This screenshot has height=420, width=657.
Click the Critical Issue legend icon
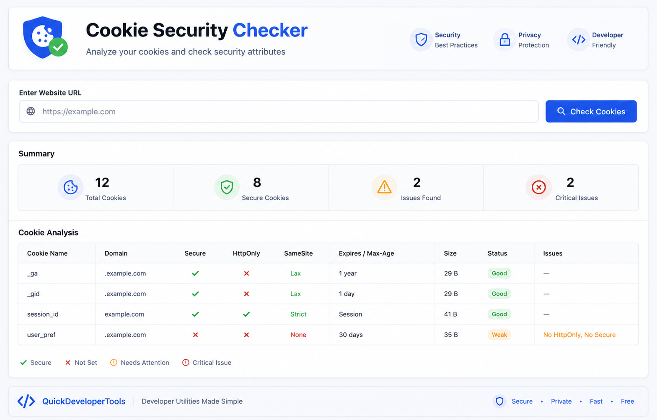[186, 363]
